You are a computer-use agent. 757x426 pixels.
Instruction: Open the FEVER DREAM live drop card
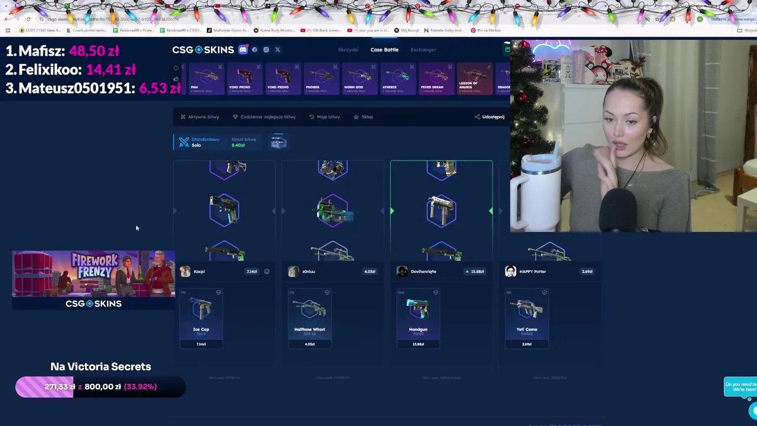coord(436,79)
